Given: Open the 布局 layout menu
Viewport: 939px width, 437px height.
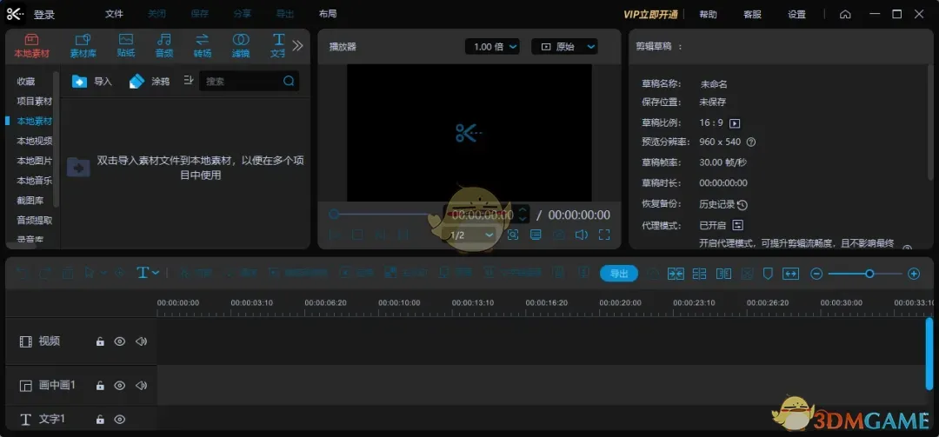Looking at the screenshot, I should click(328, 15).
